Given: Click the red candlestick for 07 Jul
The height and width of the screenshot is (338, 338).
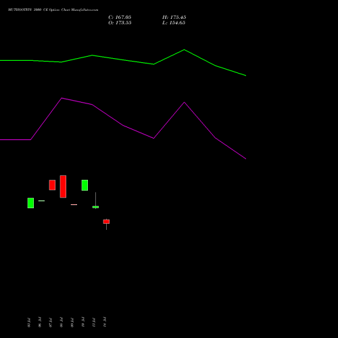Looking at the screenshot, I should (x=52, y=185).
